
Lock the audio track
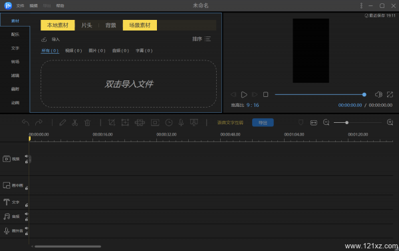click(27, 219)
